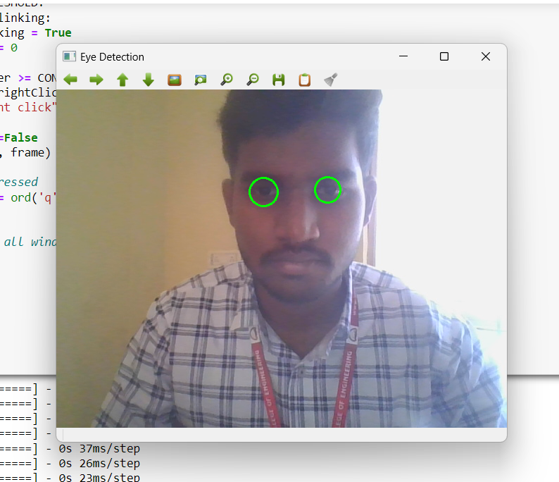559x482 pixels.
Task: Save the current image with floppy icon
Action: click(x=279, y=80)
